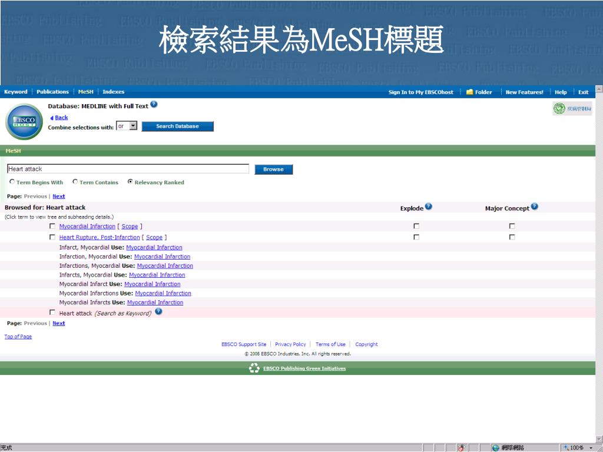
Task: Click the popup blocker icon in status bar
Action: [462, 448]
